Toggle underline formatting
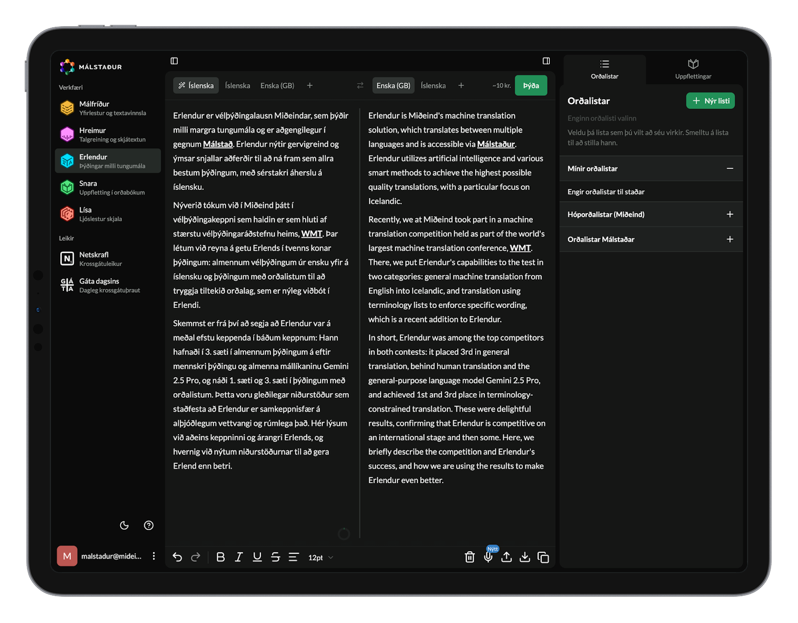798x623 pixels. point(257,557)
